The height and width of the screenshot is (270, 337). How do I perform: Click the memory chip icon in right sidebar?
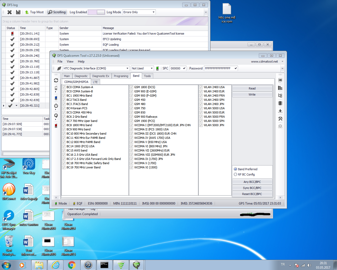point(280,103)
